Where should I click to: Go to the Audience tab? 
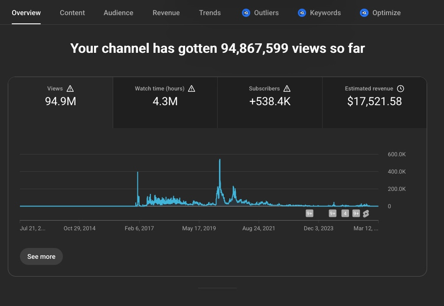click(118, 13)
